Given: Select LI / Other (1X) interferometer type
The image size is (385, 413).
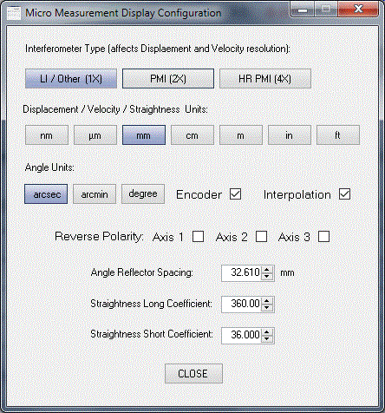Looking at the screenshot, I should coord(71,78).
